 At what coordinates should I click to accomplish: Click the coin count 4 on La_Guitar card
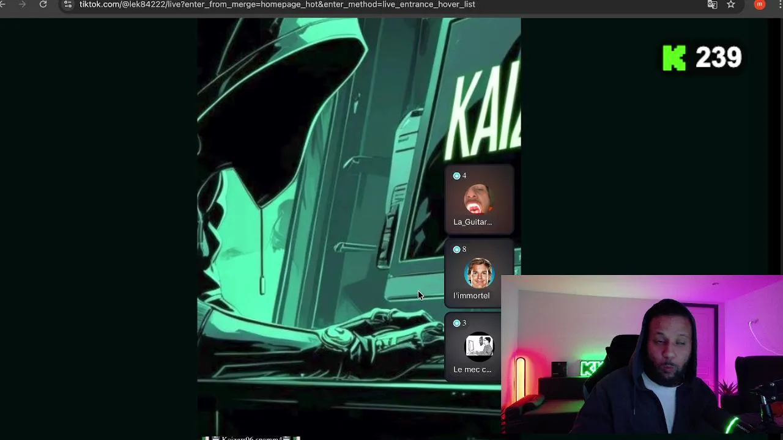(x=459, y=176)
